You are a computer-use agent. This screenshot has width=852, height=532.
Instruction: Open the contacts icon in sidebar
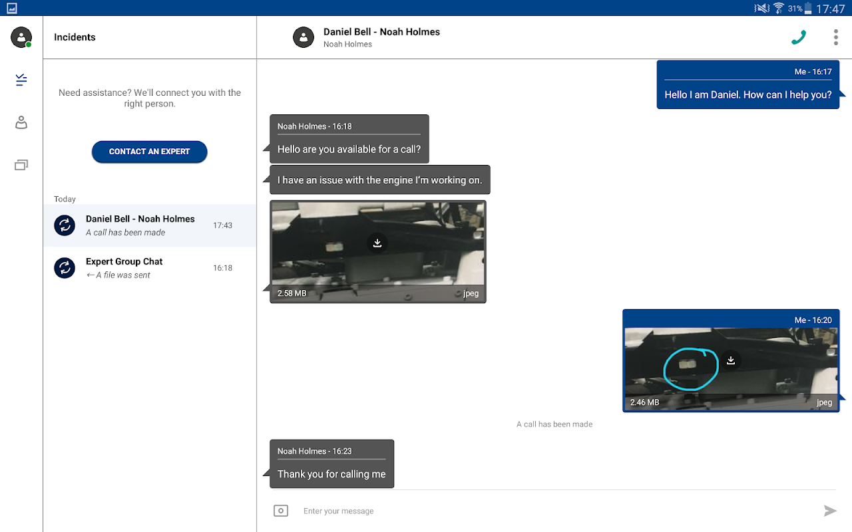click(x=21, y=122)
